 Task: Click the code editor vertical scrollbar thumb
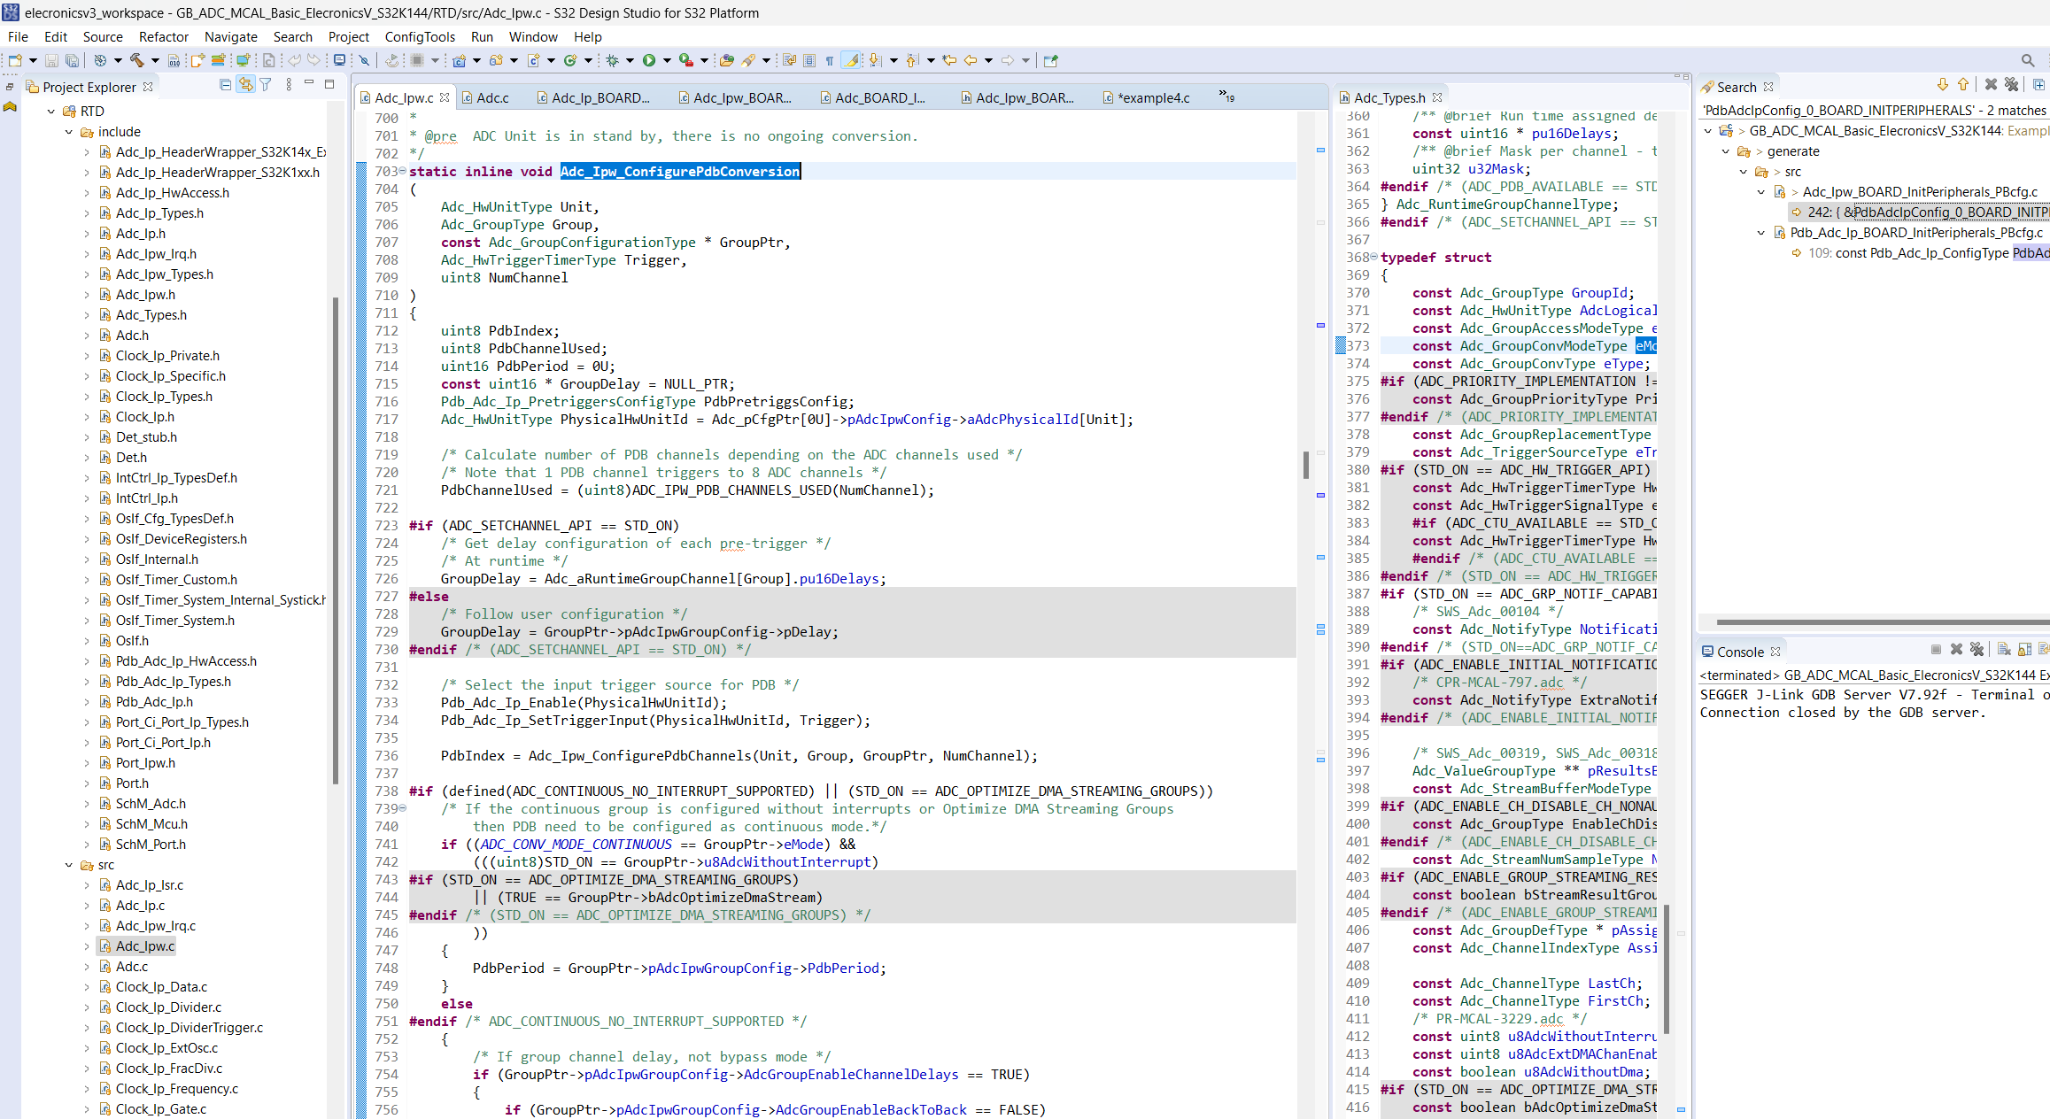click(1305, 465)
